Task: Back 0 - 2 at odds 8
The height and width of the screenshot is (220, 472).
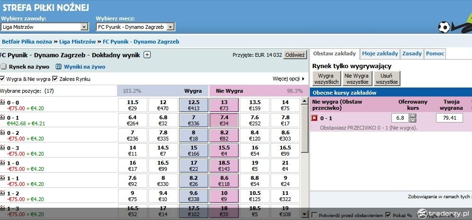Action: (193, 135)
